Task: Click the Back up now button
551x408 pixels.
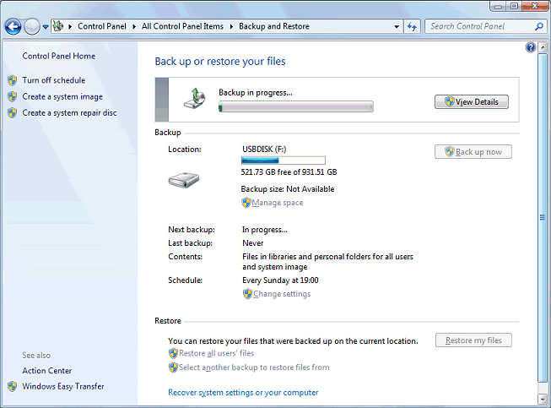Action: pos(473,151)
